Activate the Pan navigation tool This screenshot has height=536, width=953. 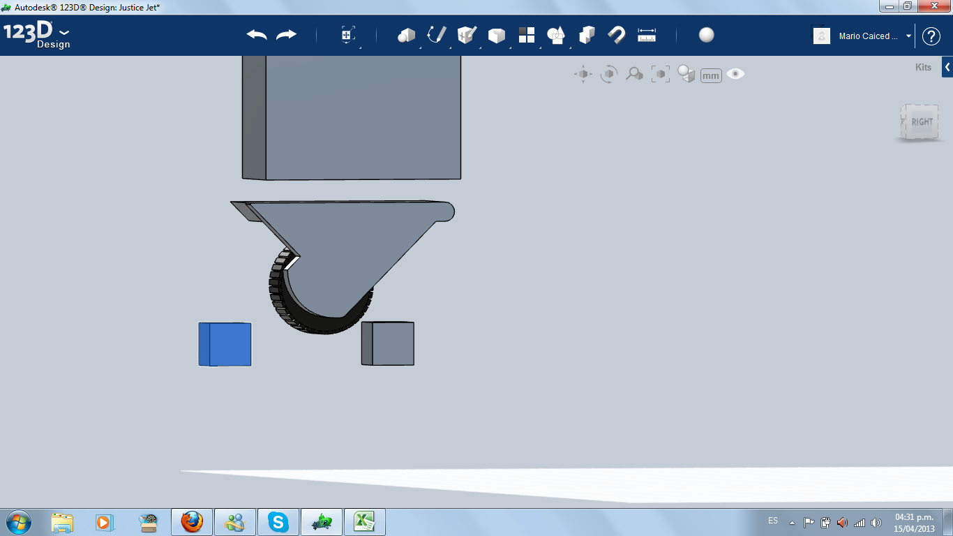point(583,74)
